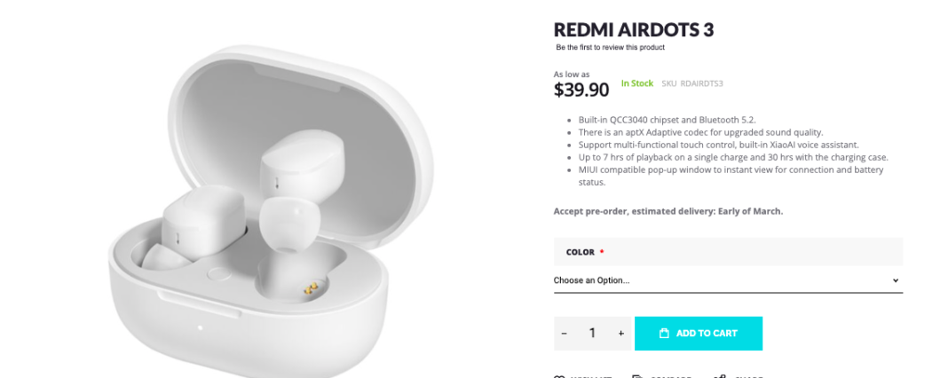This screenshot has height=378, width=948.
Task: Click the REDMI AIRDOTS 3 product title
Action: [x=634, y=29]
